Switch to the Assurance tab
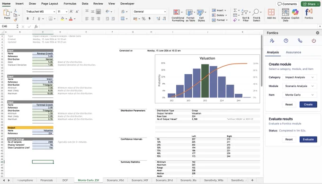Image resolution: width=322 pixels, height=184 pixels. point(293,53)
